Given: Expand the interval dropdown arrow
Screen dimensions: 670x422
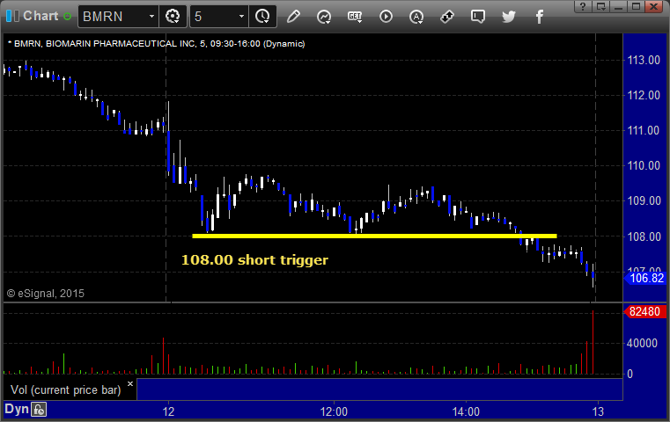Looking at the screenshot, I should pos(241,17).
